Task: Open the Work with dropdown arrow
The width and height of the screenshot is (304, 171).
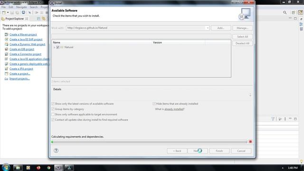Action: coord(208,28)
